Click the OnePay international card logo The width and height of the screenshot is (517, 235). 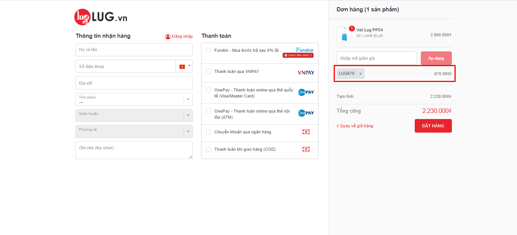[x=306, y=92]
